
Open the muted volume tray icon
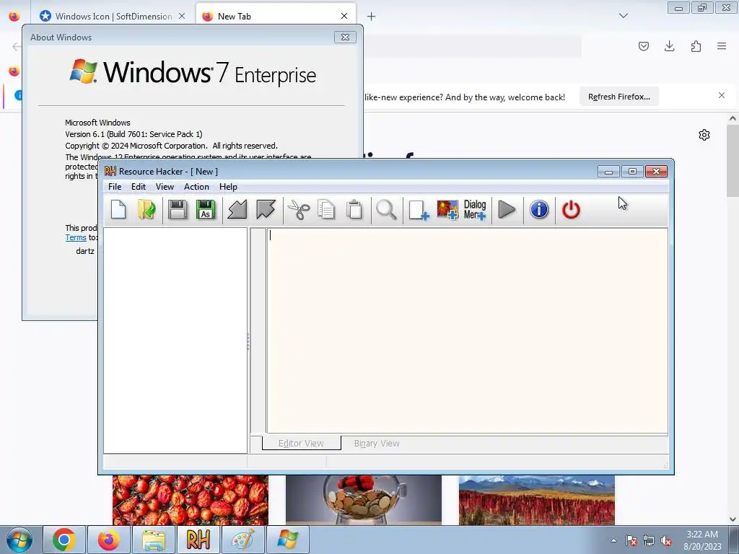coord(666,541)
